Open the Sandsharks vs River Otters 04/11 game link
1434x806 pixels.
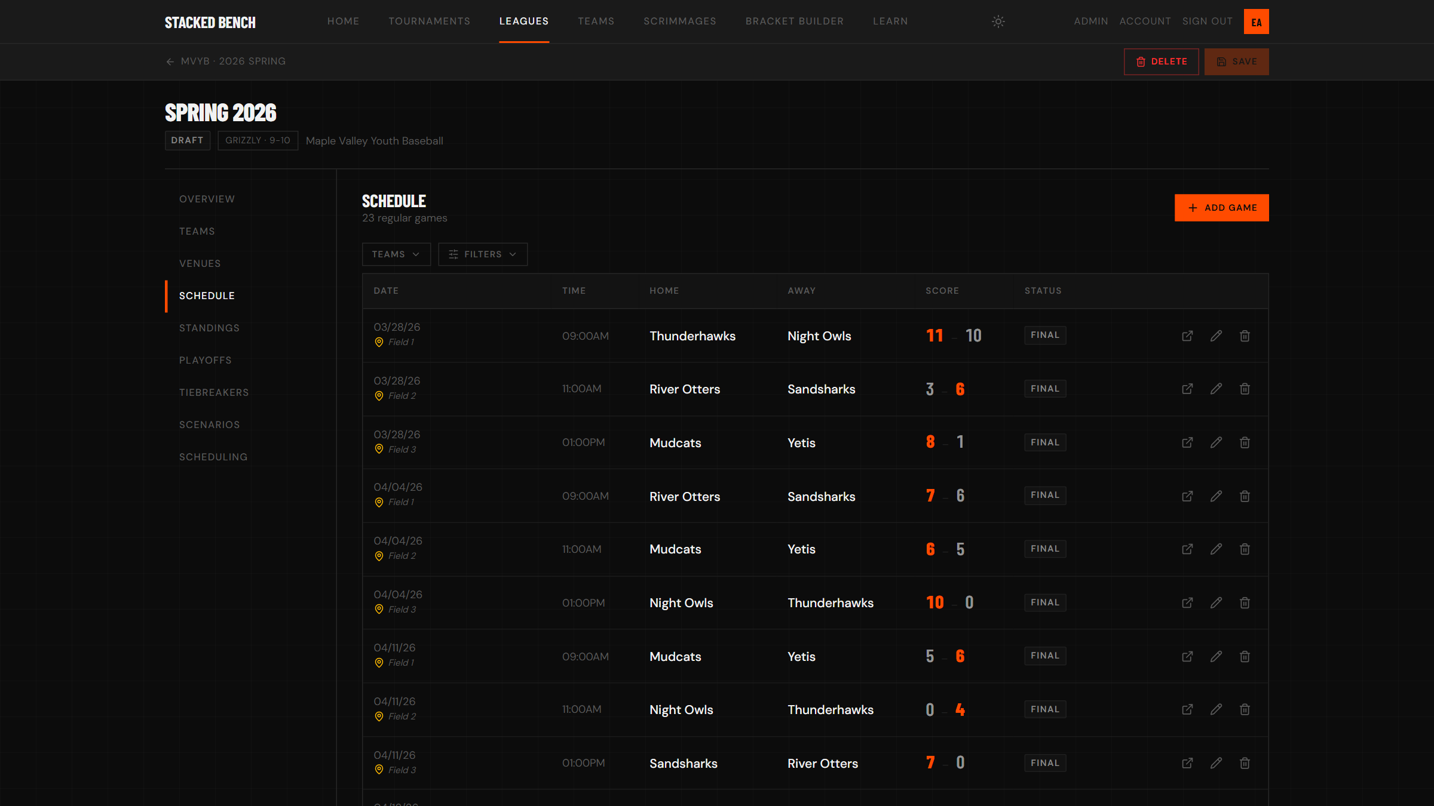point(1187,763)
